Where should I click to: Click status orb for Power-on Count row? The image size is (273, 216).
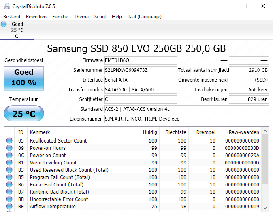(9, 155)
